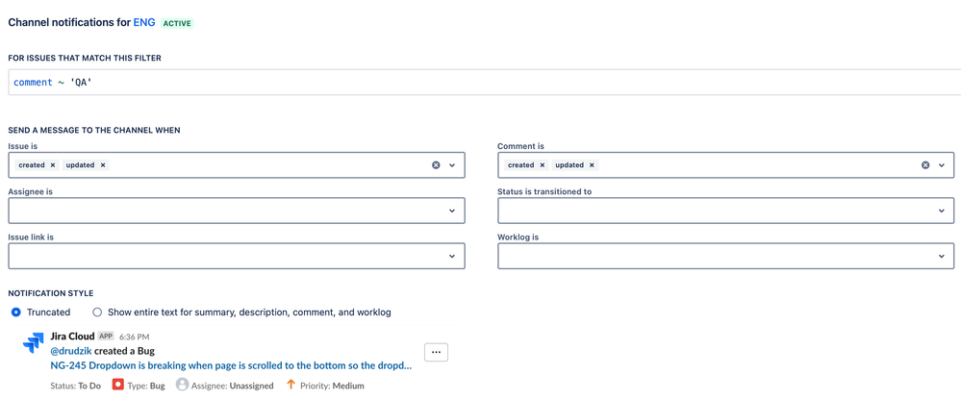
Task: Open the Worklog is dropdown
Action: tap(725, 256)
